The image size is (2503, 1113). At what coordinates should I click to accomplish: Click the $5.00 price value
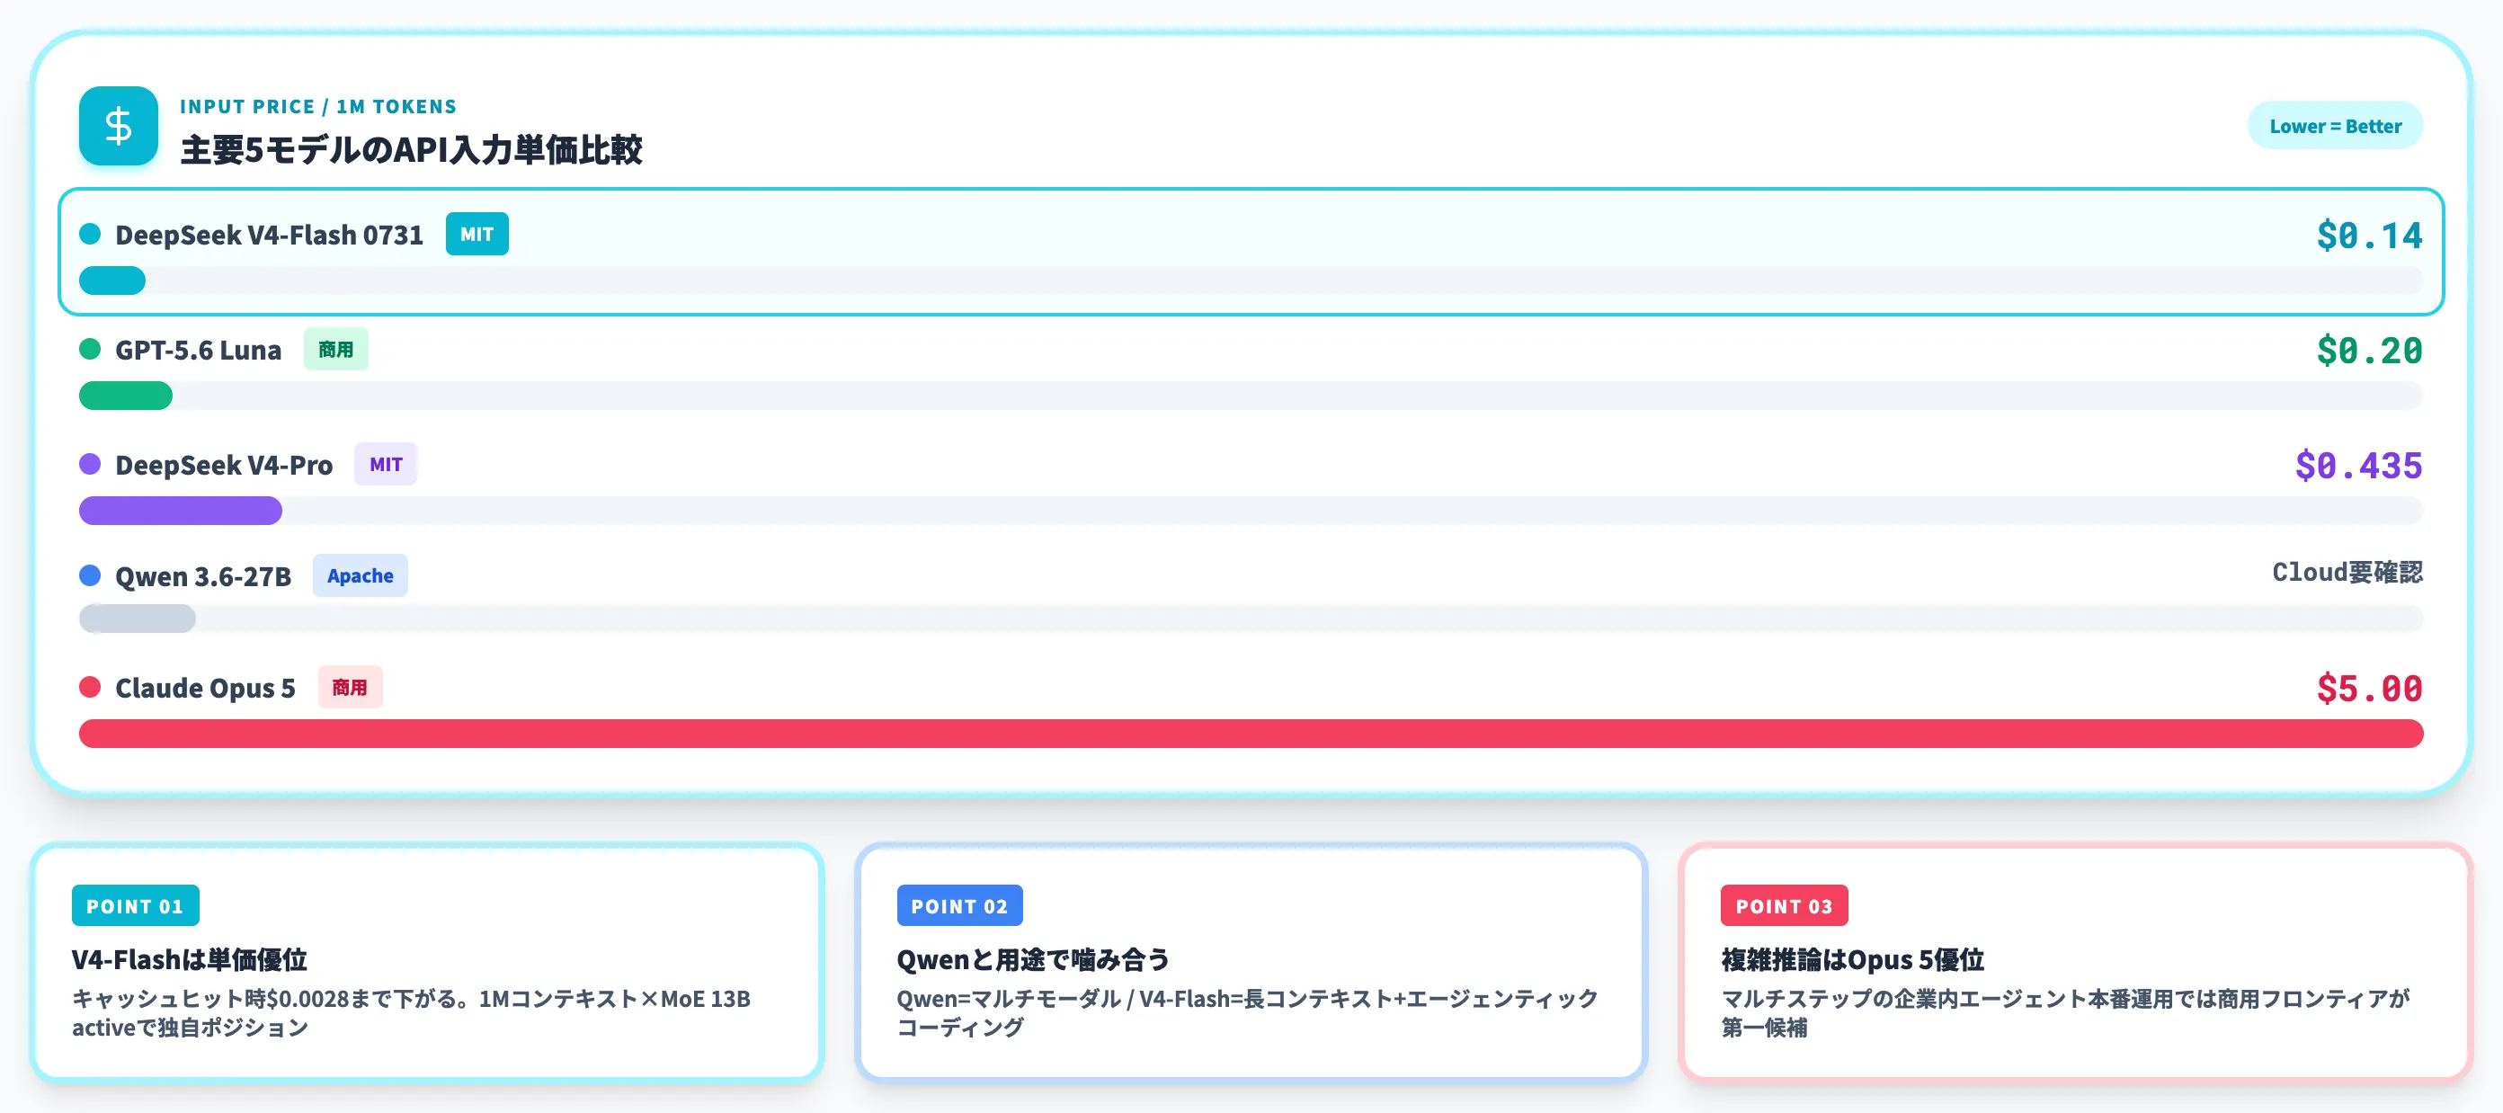tap(2369, 689)
